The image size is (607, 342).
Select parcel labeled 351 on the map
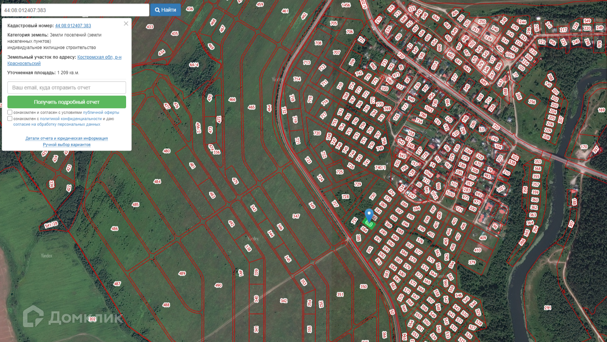[x=340, y=295]
